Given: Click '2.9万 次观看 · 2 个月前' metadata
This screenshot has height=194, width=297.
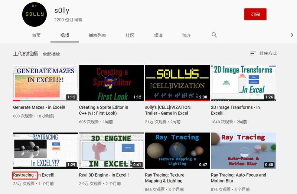Looking at the screenshot, I should [100, 184].
